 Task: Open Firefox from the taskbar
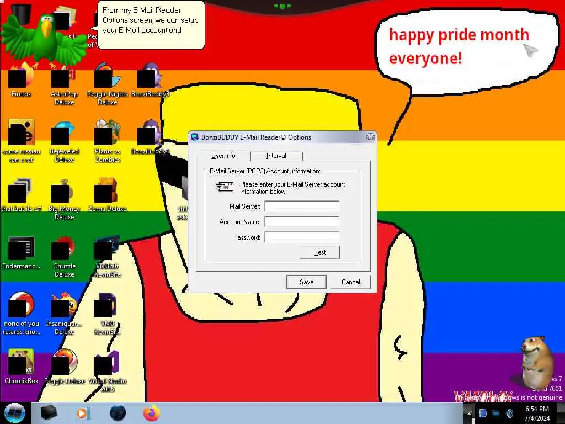[152, 413]
